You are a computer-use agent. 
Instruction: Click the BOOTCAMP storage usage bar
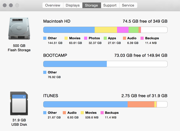click(x=105, y=64)
